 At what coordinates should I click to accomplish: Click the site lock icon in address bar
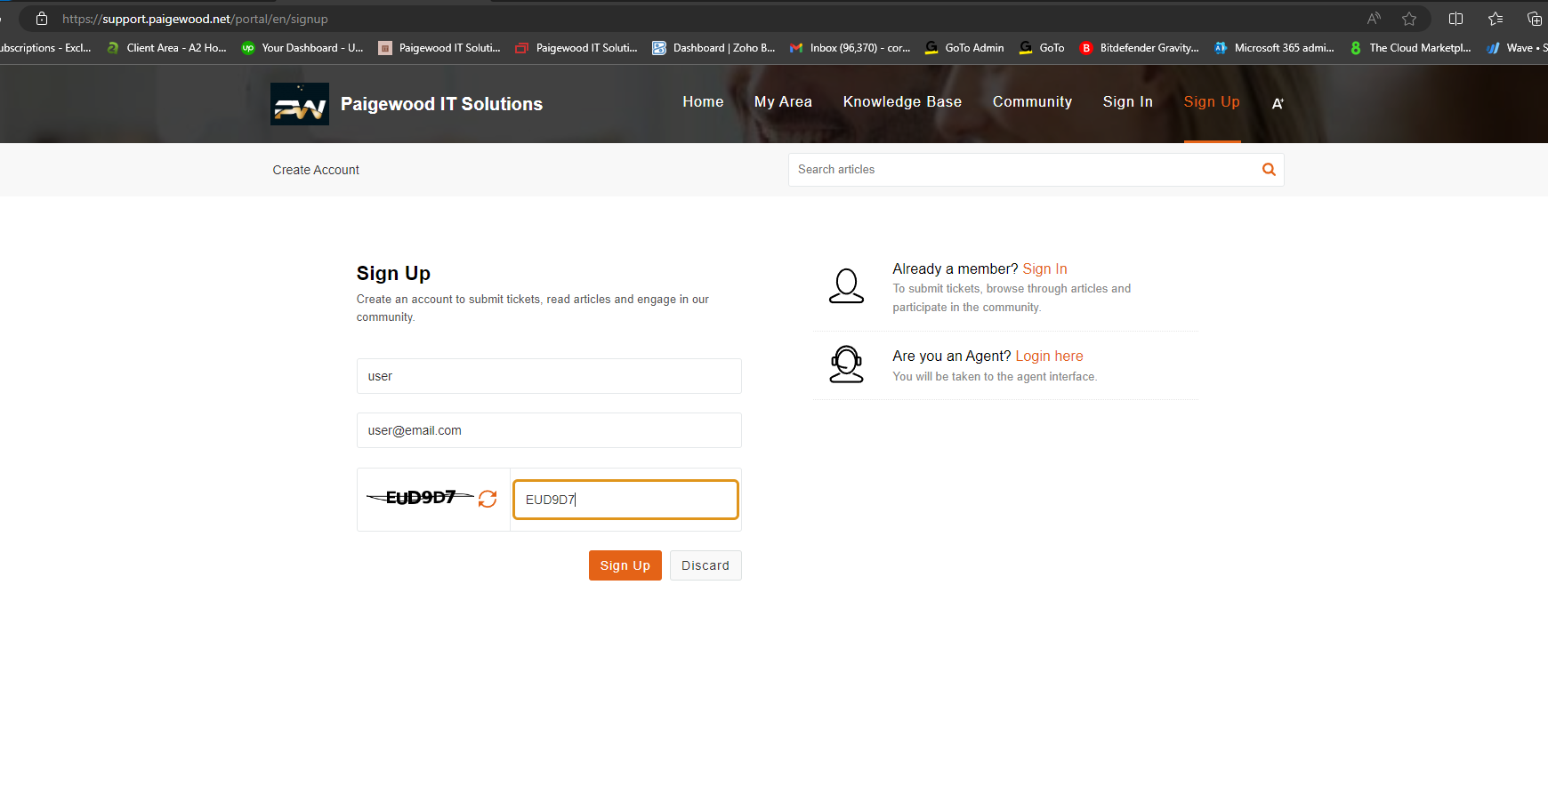point(42,19)
